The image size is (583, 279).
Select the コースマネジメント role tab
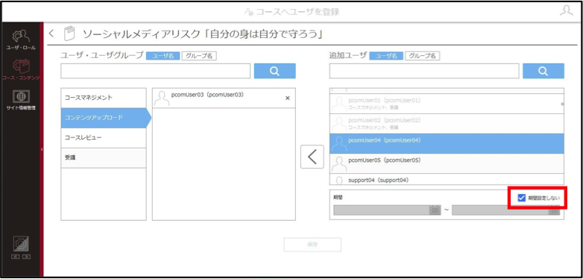[104, 98]
